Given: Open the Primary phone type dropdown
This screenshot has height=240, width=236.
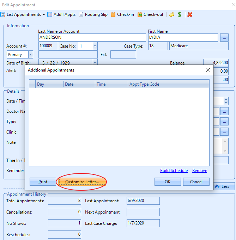Looking at the screenshot, I should [x=30, y=55].
